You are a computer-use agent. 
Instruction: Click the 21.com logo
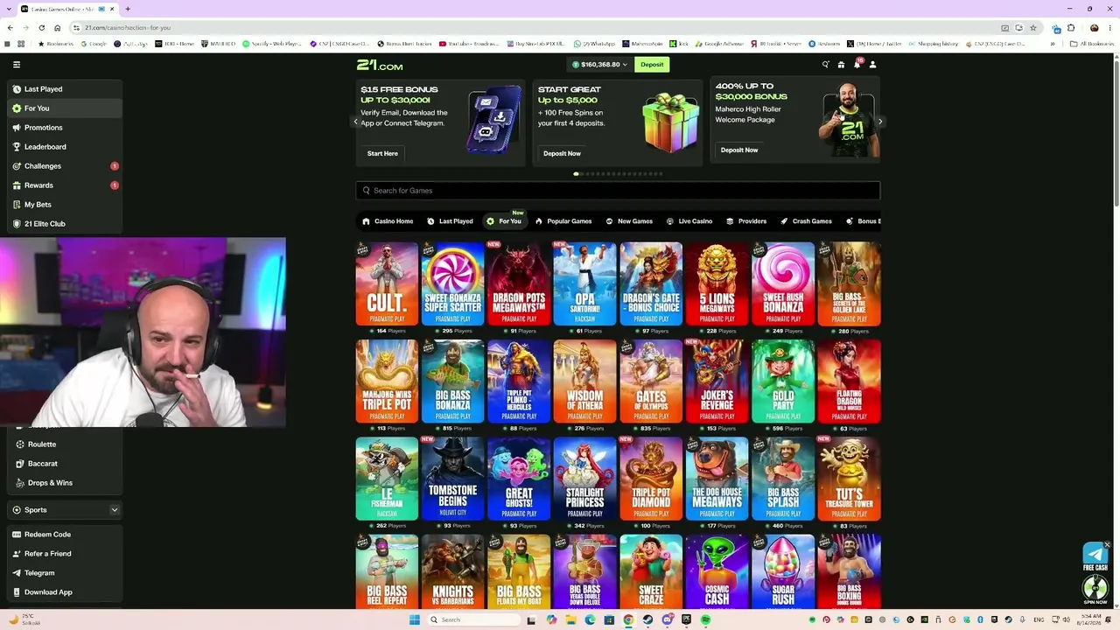[380, 65]
